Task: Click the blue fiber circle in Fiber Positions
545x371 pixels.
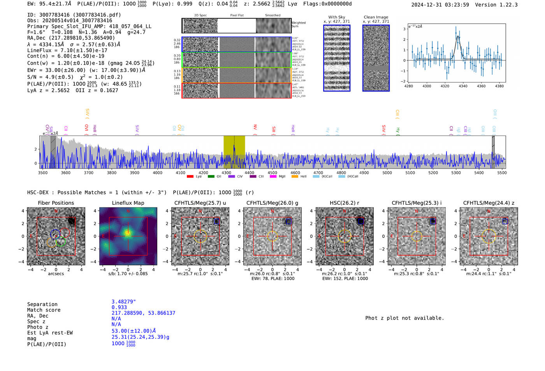Action: pyautogui.click(x=55, y=234)
